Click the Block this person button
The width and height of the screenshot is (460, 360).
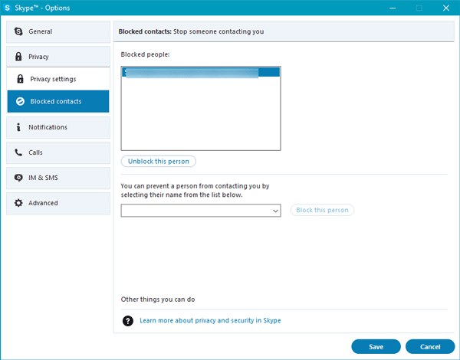[322, 210]
